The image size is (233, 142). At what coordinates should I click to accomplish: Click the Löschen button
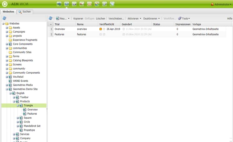tap(100, 19)
